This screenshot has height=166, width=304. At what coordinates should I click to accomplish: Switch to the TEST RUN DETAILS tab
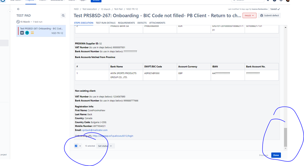coord(106,23)
